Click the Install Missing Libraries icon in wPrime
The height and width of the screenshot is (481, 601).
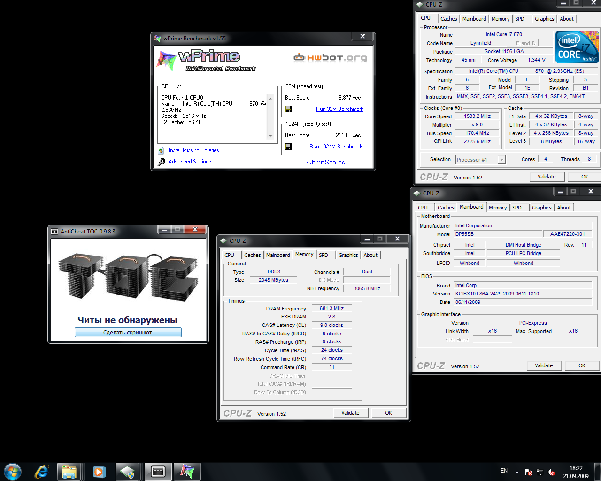click(x=161, y=150)
